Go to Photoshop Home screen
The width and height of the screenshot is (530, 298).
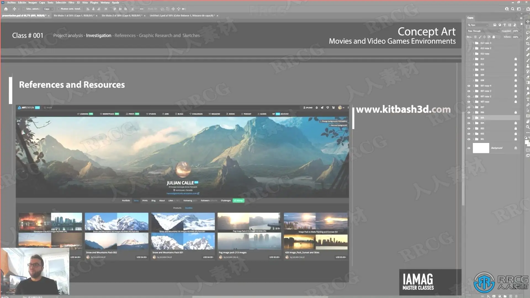(6, 9)
